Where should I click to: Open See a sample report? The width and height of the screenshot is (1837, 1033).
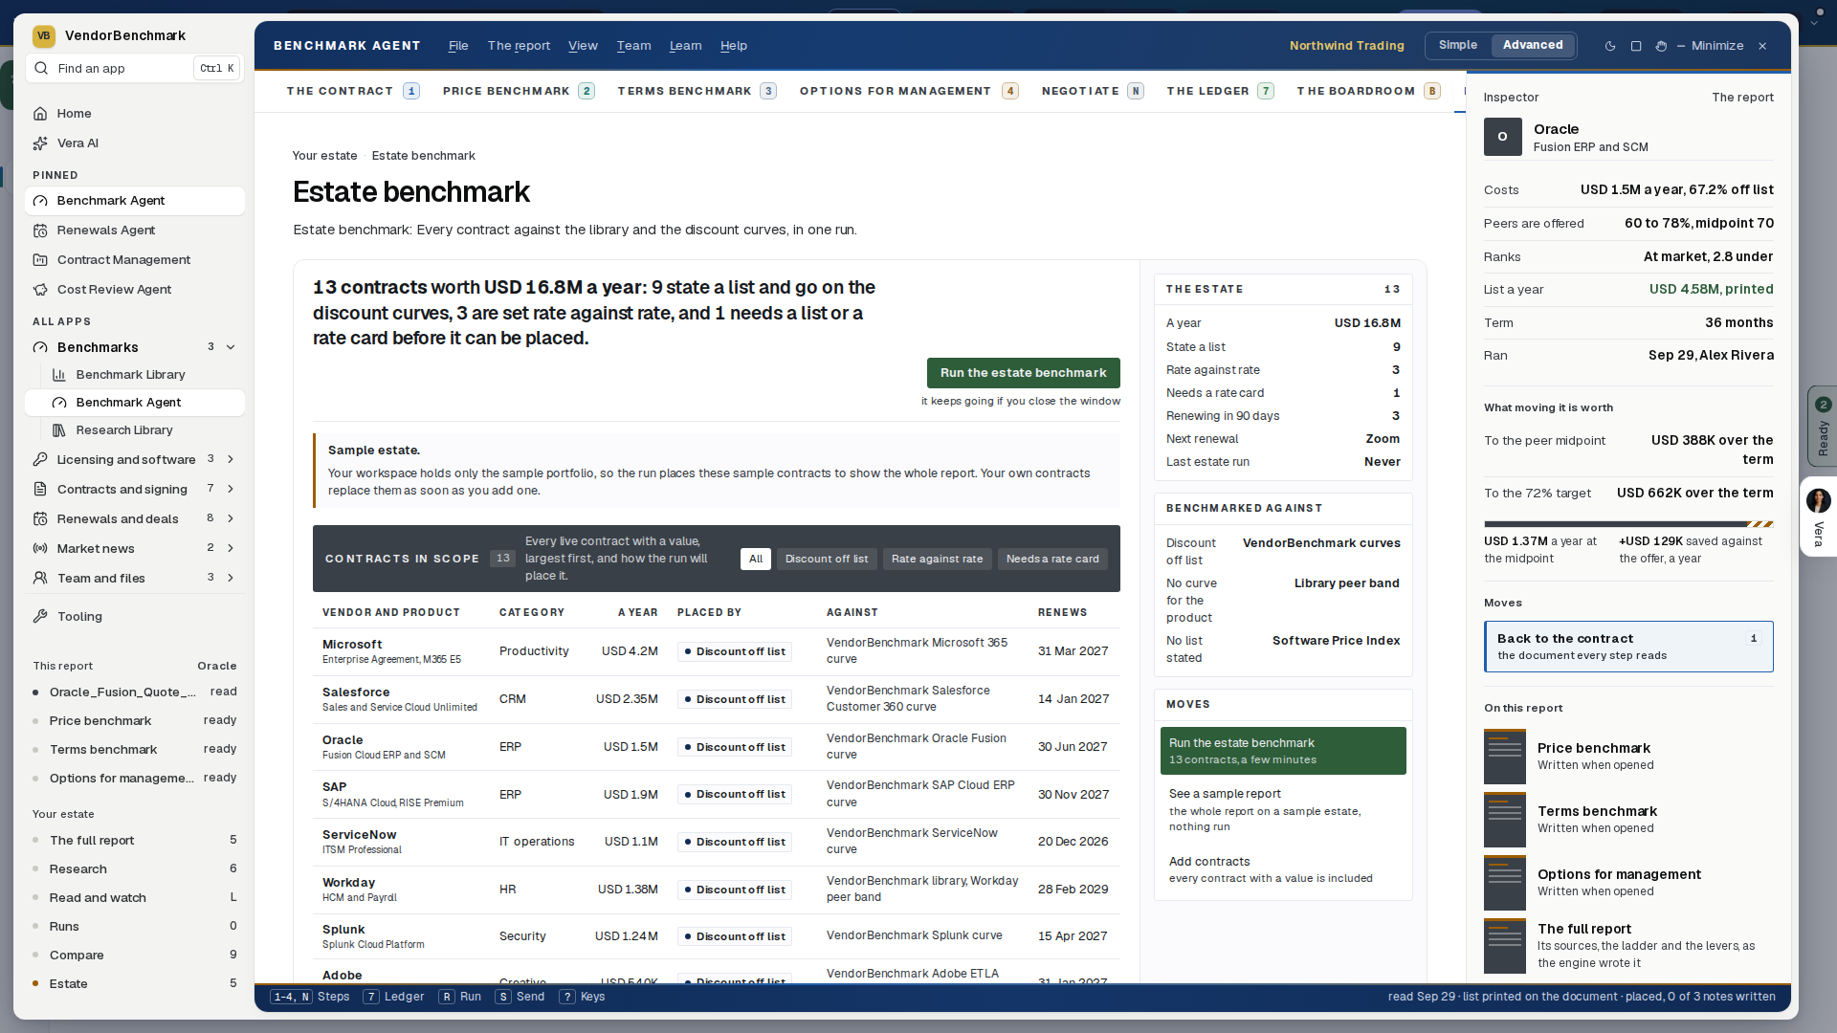[1283, 810]
